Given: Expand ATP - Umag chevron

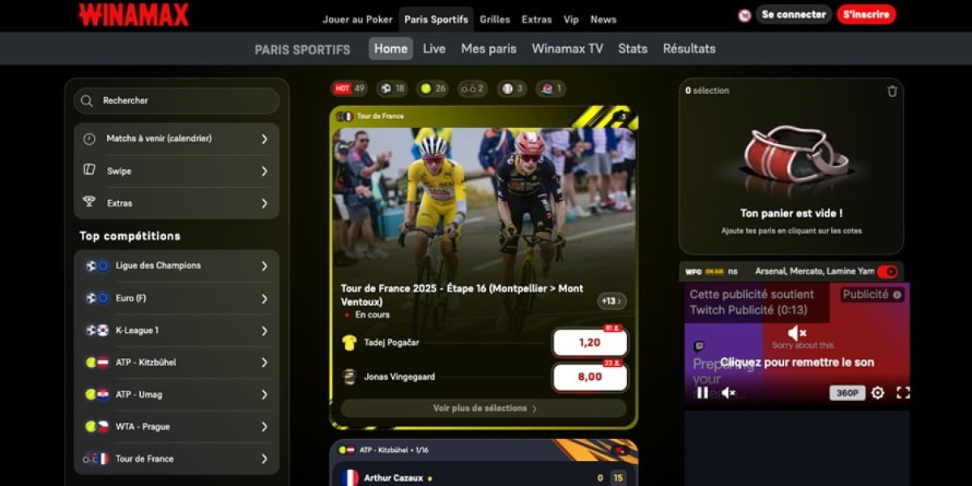Looking at the screenshot, I should coord(264,394).
